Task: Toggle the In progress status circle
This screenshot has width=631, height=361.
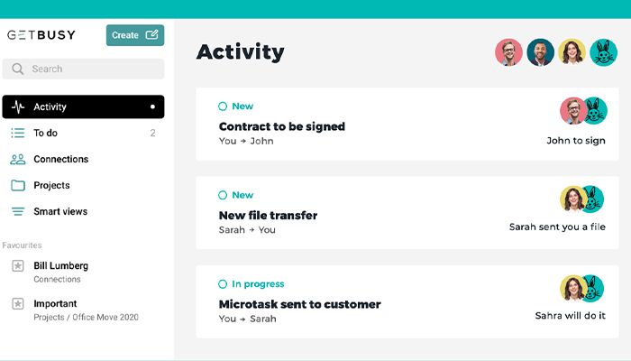Action: coord(223,284)
